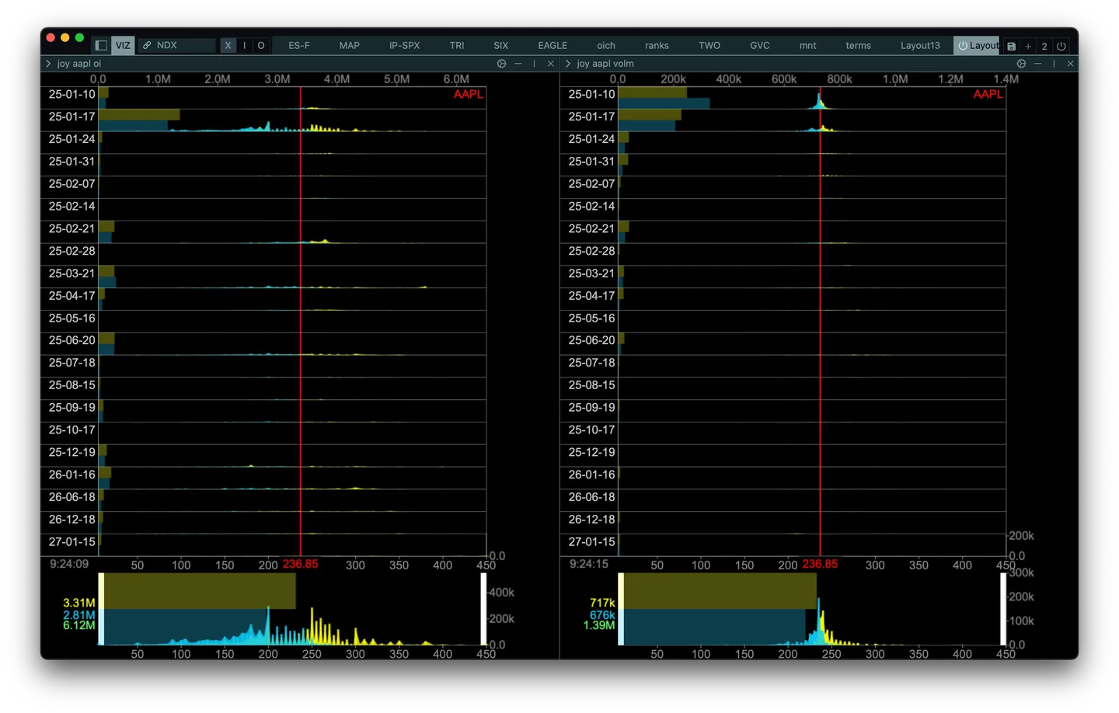Viewport: 1119px width, 713px height.
Task: Click the active Layout tab with power icon
Action: 977,46
